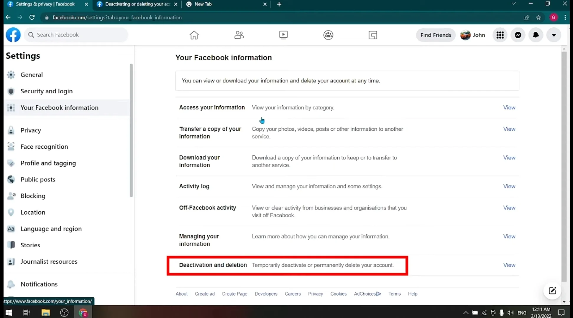Select Privacy settings tab
Image resolution: width=573 pixels, height=318 pixels.
(31, 130)
